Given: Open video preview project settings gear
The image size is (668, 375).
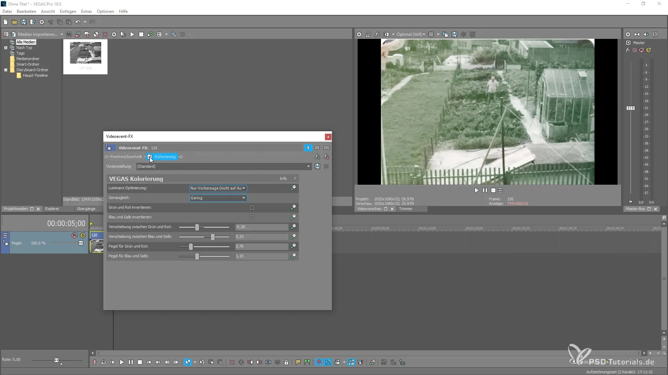Looking at the screenshot, I should (359, 34).
